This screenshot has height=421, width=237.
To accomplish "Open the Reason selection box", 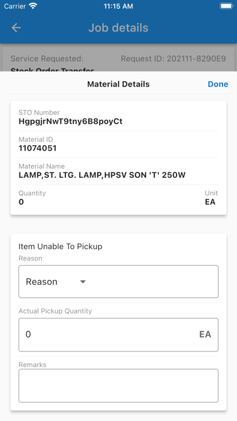I will point(118,282).
